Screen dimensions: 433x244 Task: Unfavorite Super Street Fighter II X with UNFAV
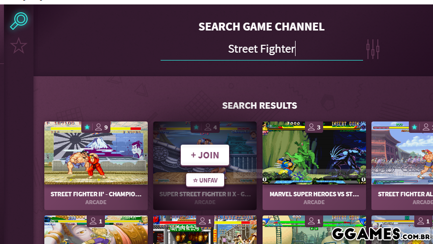coord(205,181)
